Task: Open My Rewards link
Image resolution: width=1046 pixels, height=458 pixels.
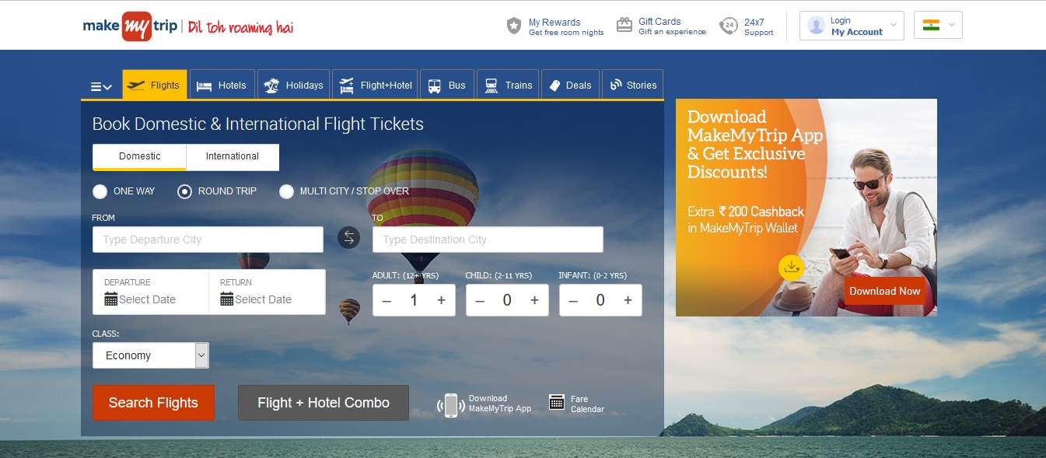Action: (566, 27)
